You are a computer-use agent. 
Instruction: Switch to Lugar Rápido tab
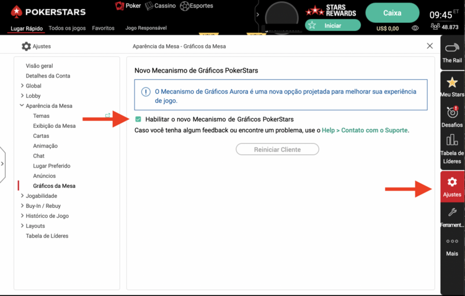pos(27,29)
